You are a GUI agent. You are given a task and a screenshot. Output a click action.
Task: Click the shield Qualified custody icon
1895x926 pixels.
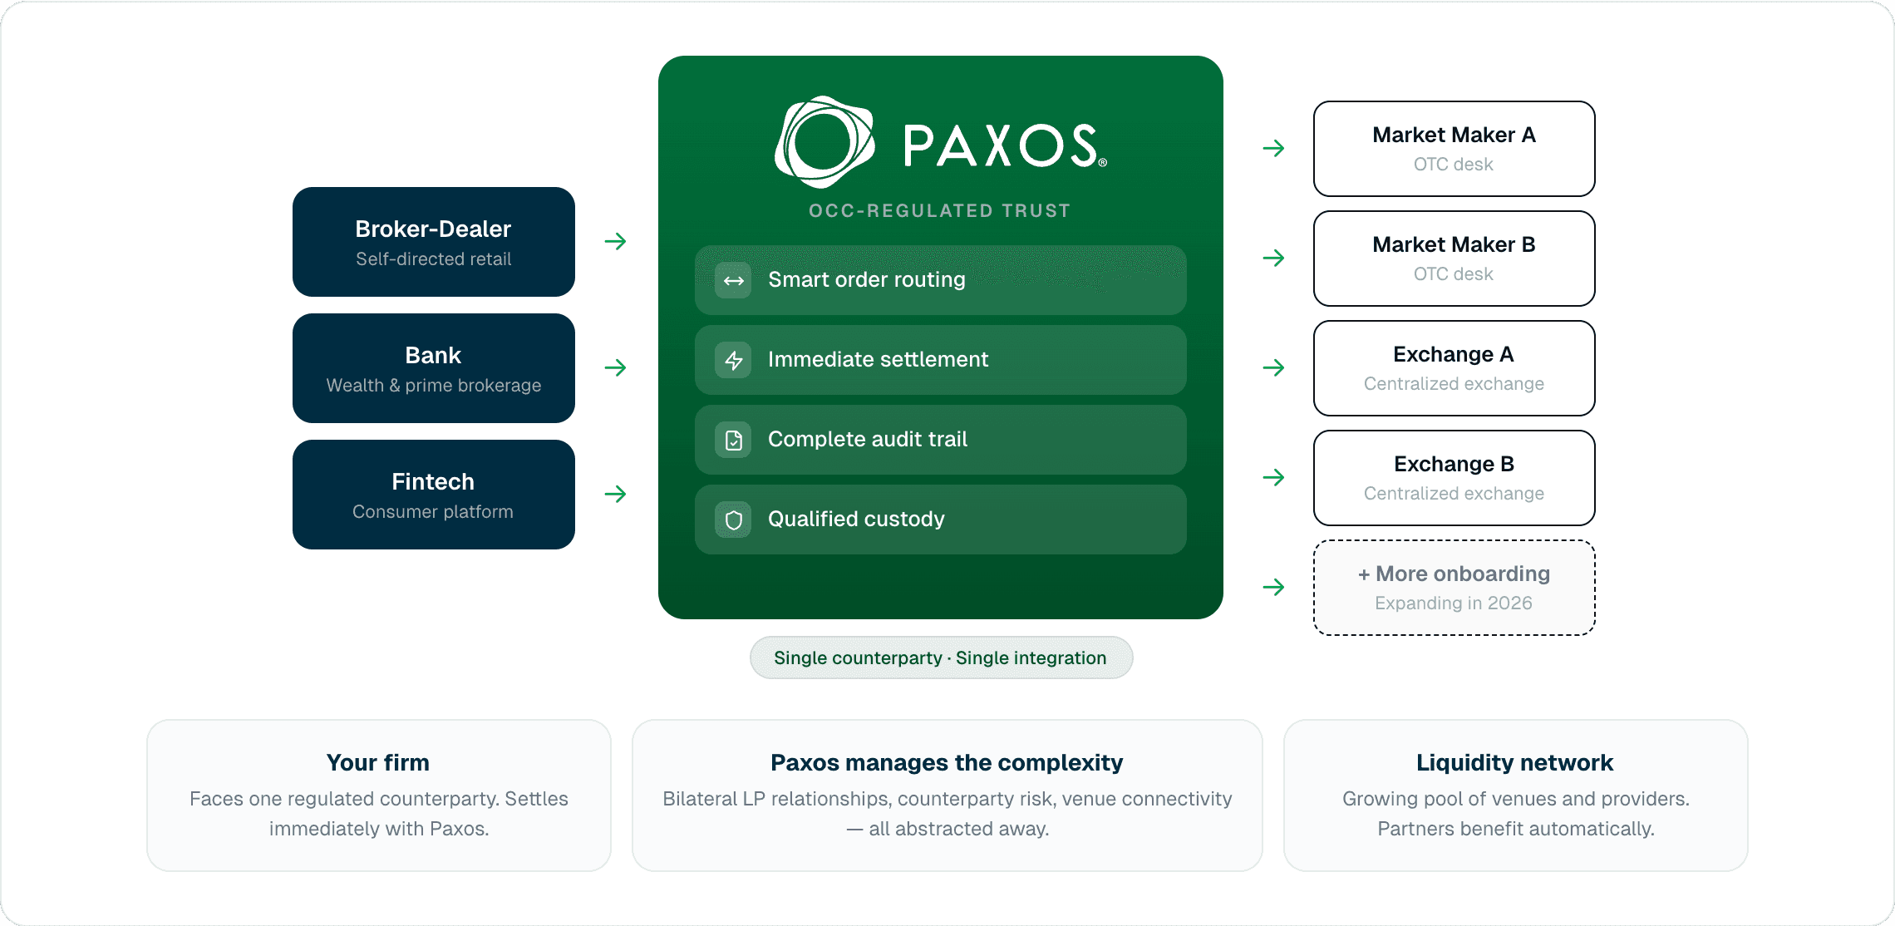click(733, 520)
